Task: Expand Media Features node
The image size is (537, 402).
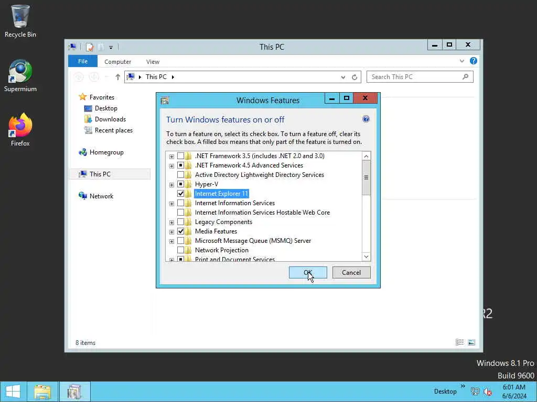Action: [171, 232]
